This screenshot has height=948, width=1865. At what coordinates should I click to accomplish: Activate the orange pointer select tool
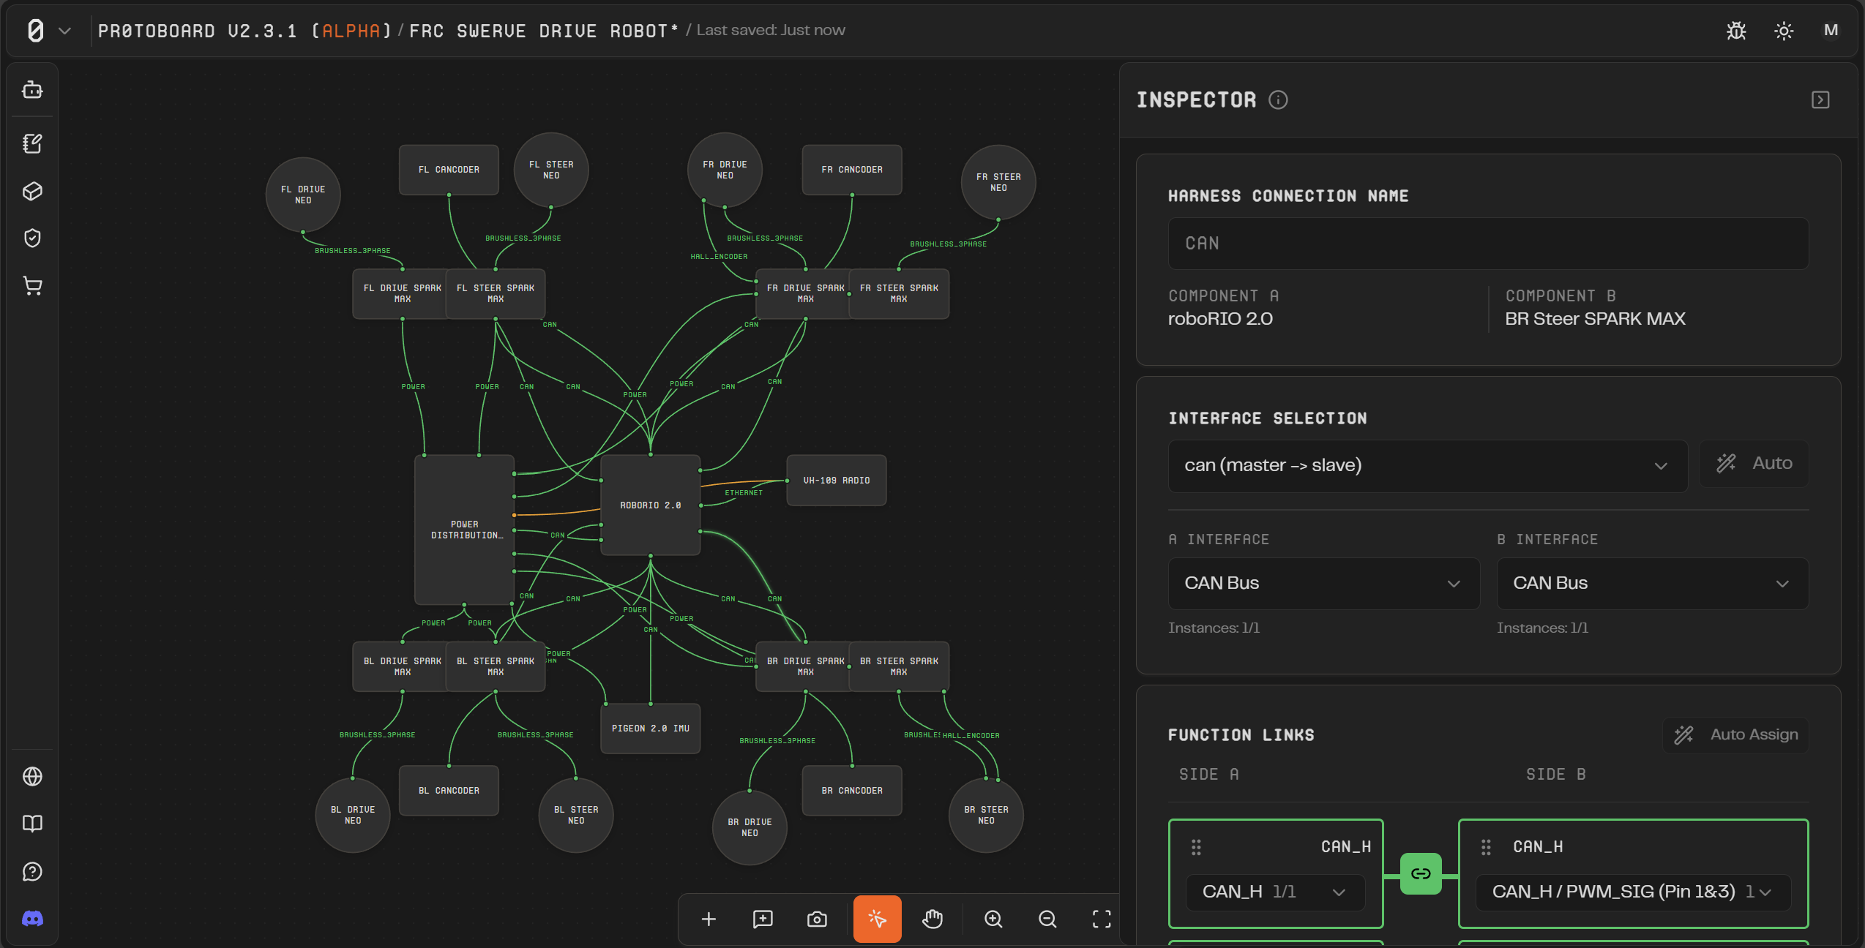[877, 919]
